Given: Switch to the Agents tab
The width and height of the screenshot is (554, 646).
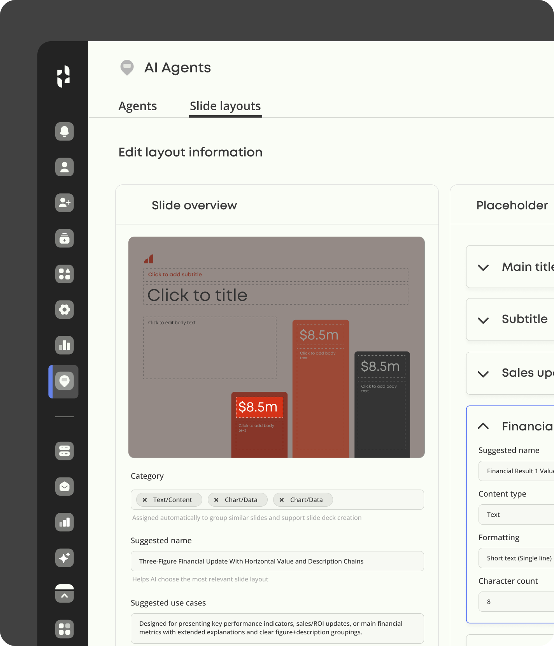Looking at the screenshot, I should pos(138,106).
